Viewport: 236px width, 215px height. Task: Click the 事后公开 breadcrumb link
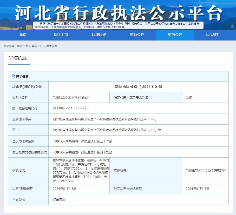click(x=37, y=46)
